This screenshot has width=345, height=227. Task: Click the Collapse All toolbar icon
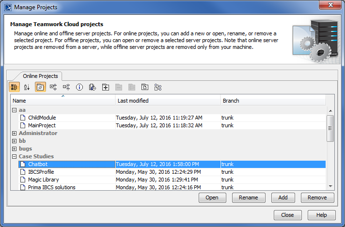click(x=66, y=87)
